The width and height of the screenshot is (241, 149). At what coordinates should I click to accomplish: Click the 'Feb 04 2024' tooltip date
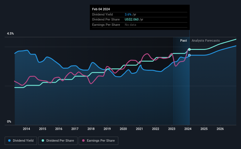tap(101, 9)
